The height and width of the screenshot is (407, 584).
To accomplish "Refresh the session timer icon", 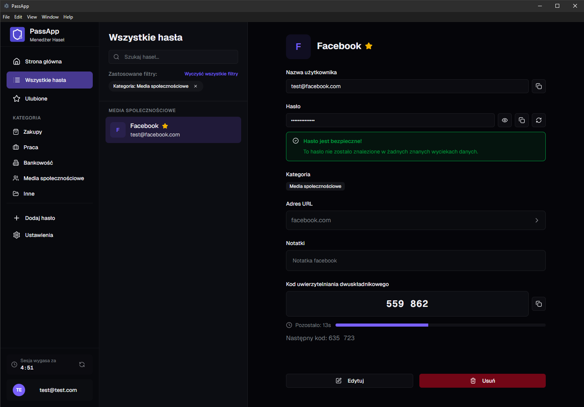I will (x=82, y=364).
